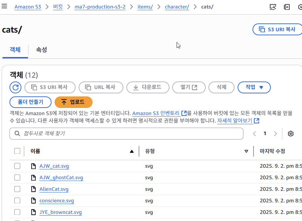Open the hamburger navigation menu
The height and width of the screenshot is (221, 302).
point(4,6)
